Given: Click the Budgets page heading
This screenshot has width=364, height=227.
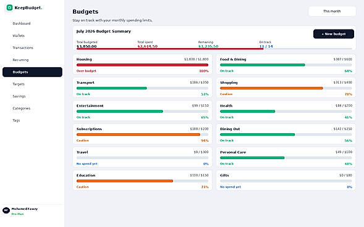Looking at the screenshot, I should [85, 12].
